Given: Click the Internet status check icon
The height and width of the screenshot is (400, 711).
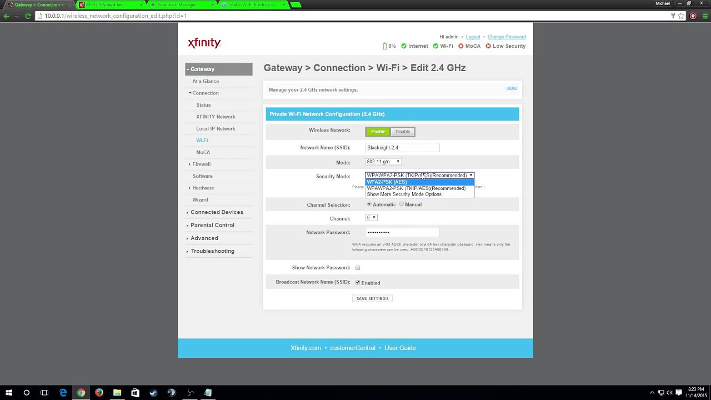Looking at the screenshot, I should click(x=404, y=46).
